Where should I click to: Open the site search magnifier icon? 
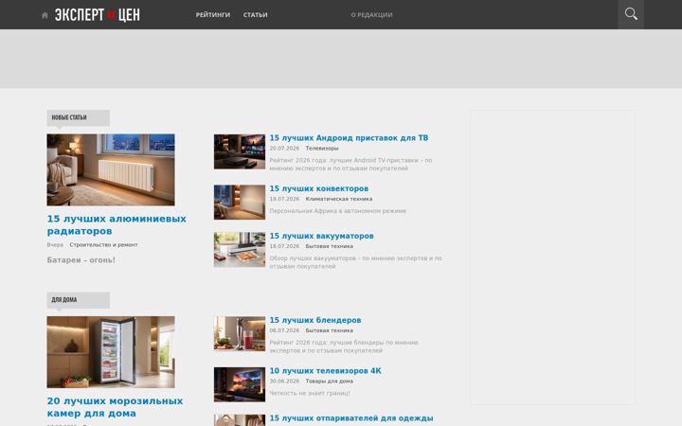[631, 14]
